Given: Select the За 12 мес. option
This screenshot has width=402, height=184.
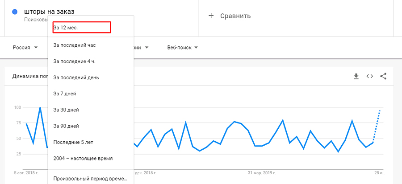Looking at the screenshot, I should pyautogui.click(x=81, y=27).
